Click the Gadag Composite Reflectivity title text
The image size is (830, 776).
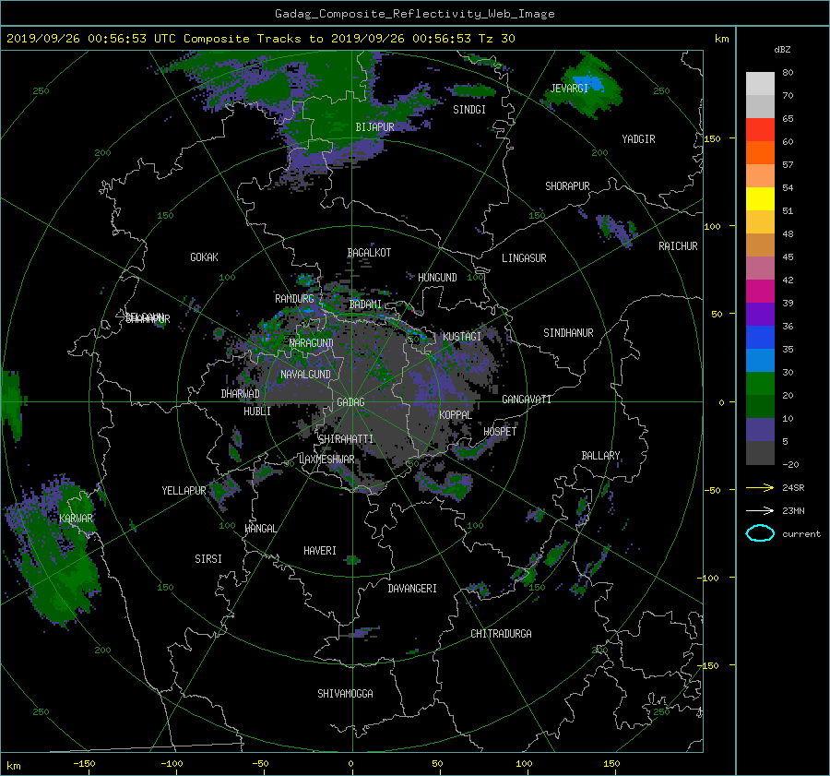pos(414,14)
